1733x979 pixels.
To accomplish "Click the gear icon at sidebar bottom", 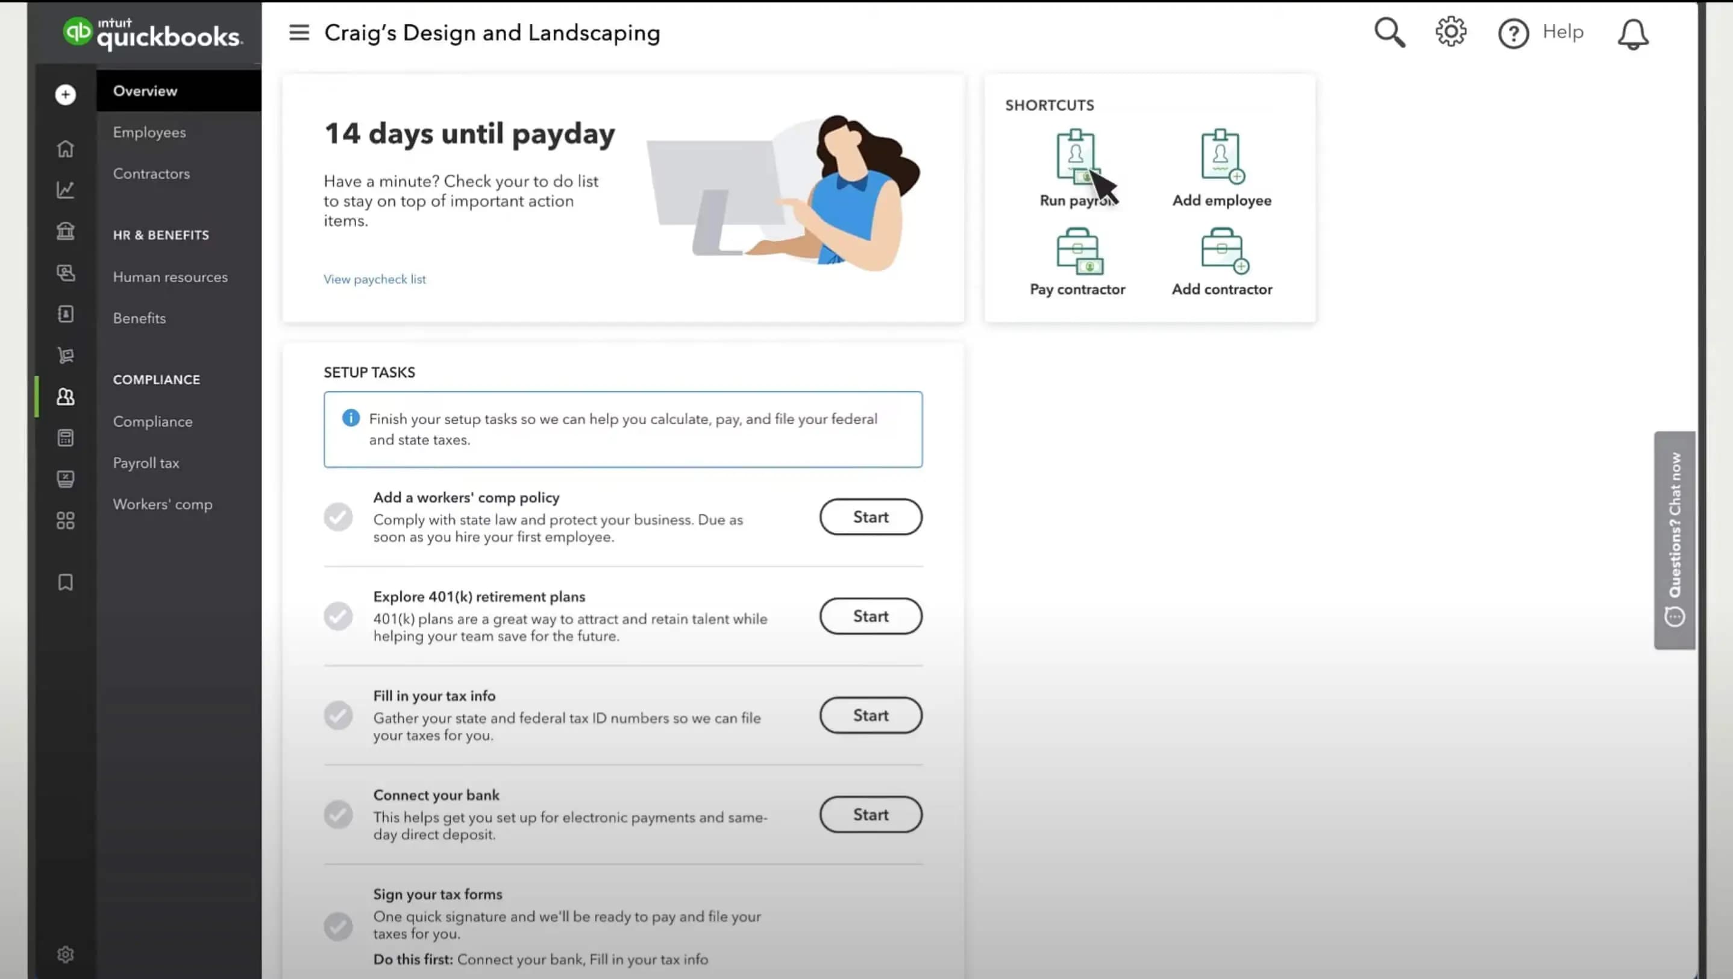I will (65, 954).
